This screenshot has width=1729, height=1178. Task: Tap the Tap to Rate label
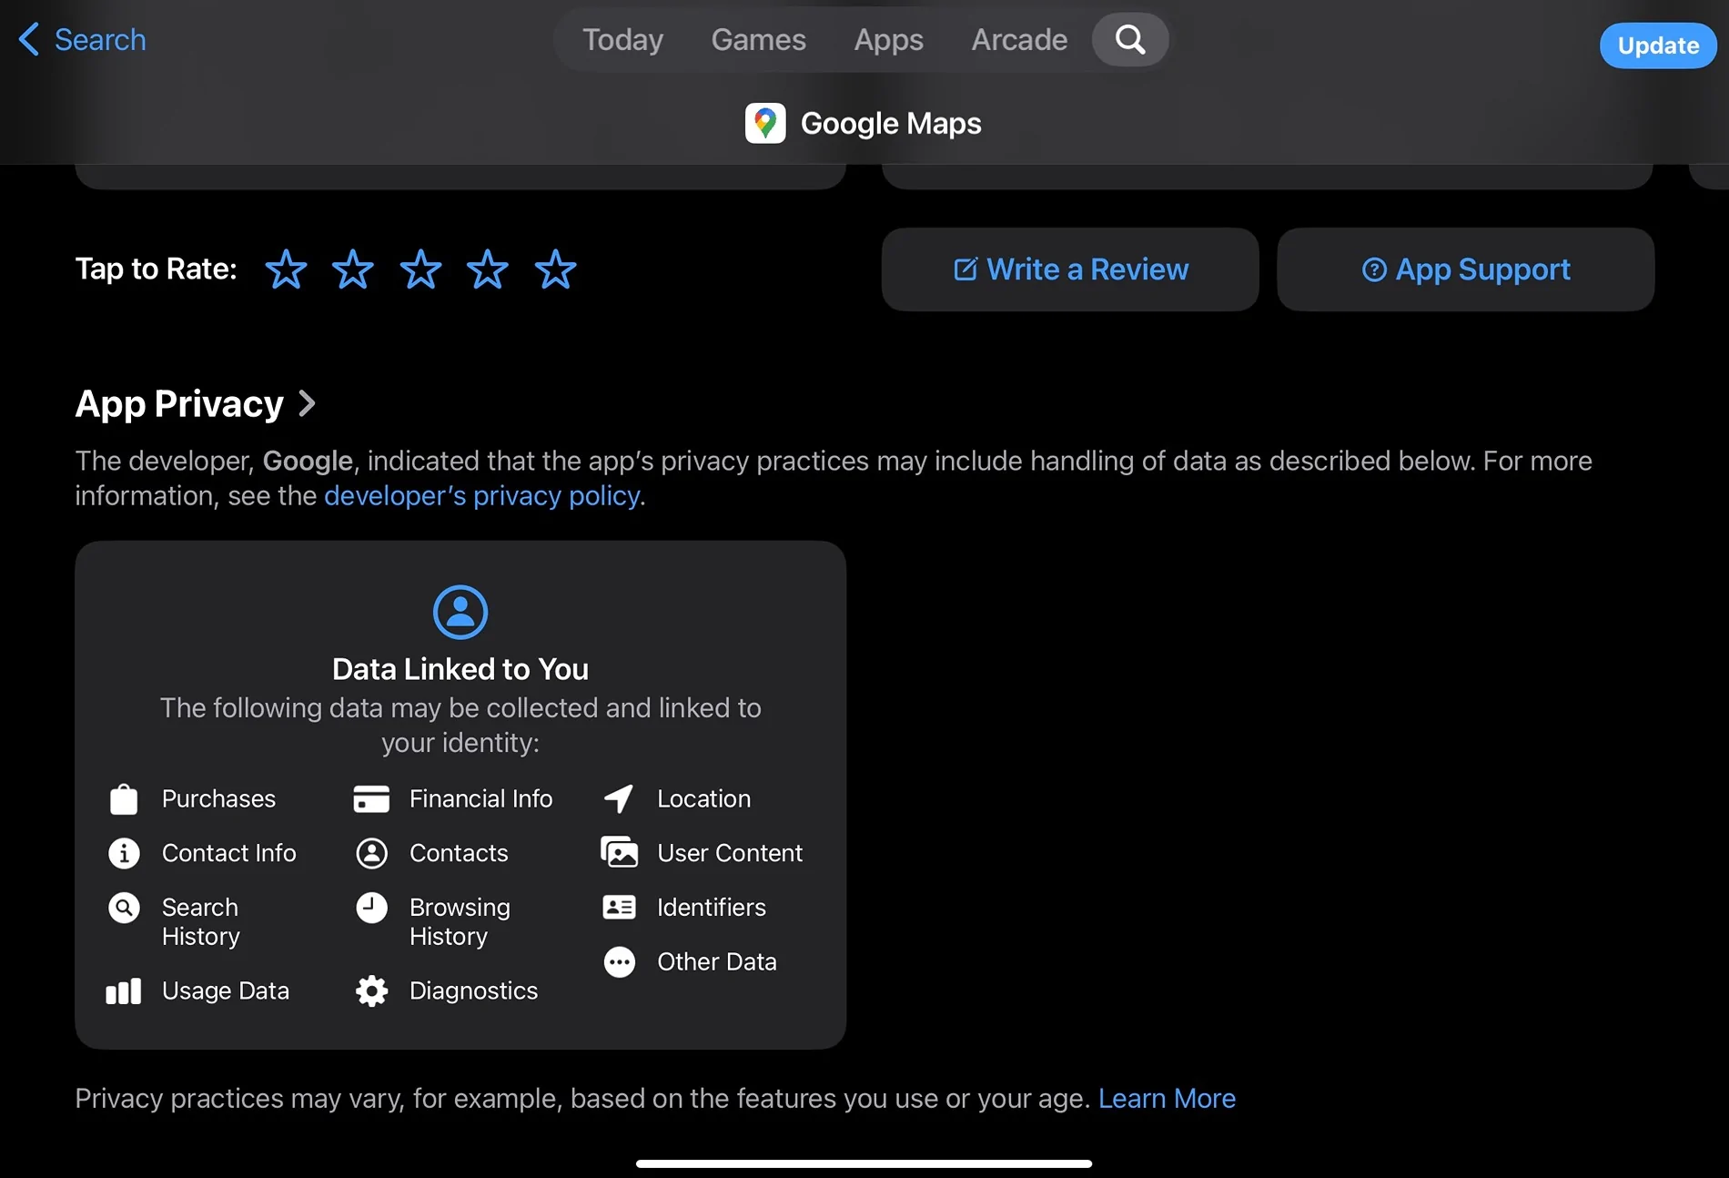[156, 269]
